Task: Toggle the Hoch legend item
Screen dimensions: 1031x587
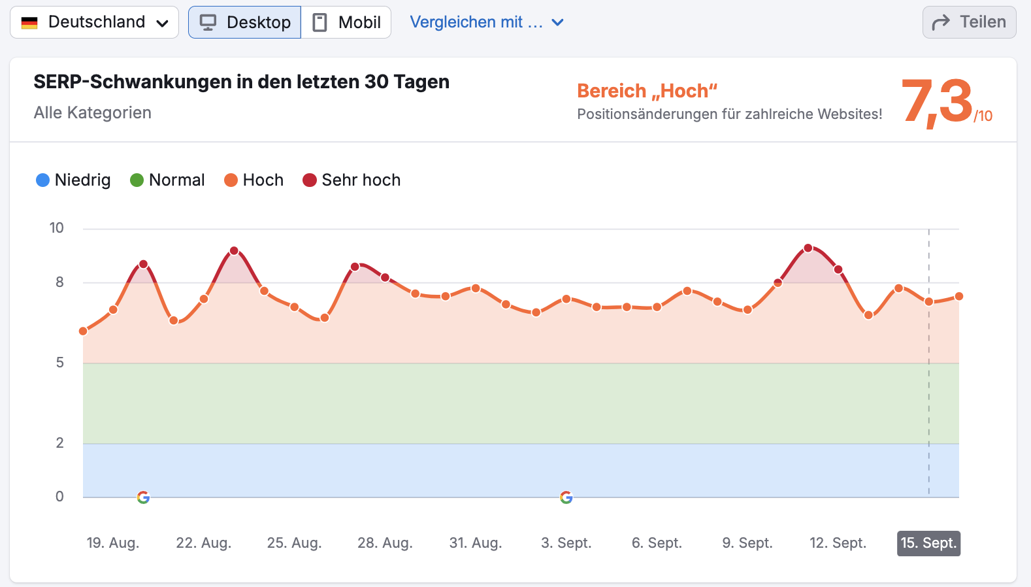Action: [254, 180]
